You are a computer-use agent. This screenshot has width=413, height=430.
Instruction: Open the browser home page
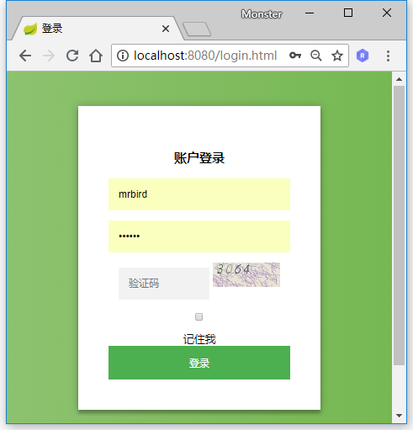coord(96,56)
